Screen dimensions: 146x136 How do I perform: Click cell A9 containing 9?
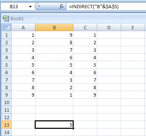[x=23, y=95]
